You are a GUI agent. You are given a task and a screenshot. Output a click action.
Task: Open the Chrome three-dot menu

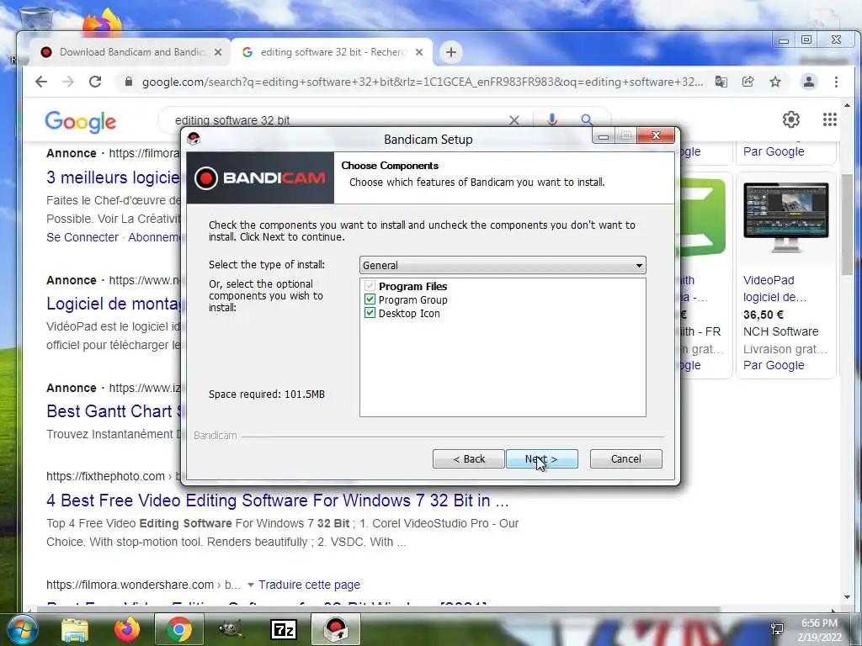[x=836, y=82]
